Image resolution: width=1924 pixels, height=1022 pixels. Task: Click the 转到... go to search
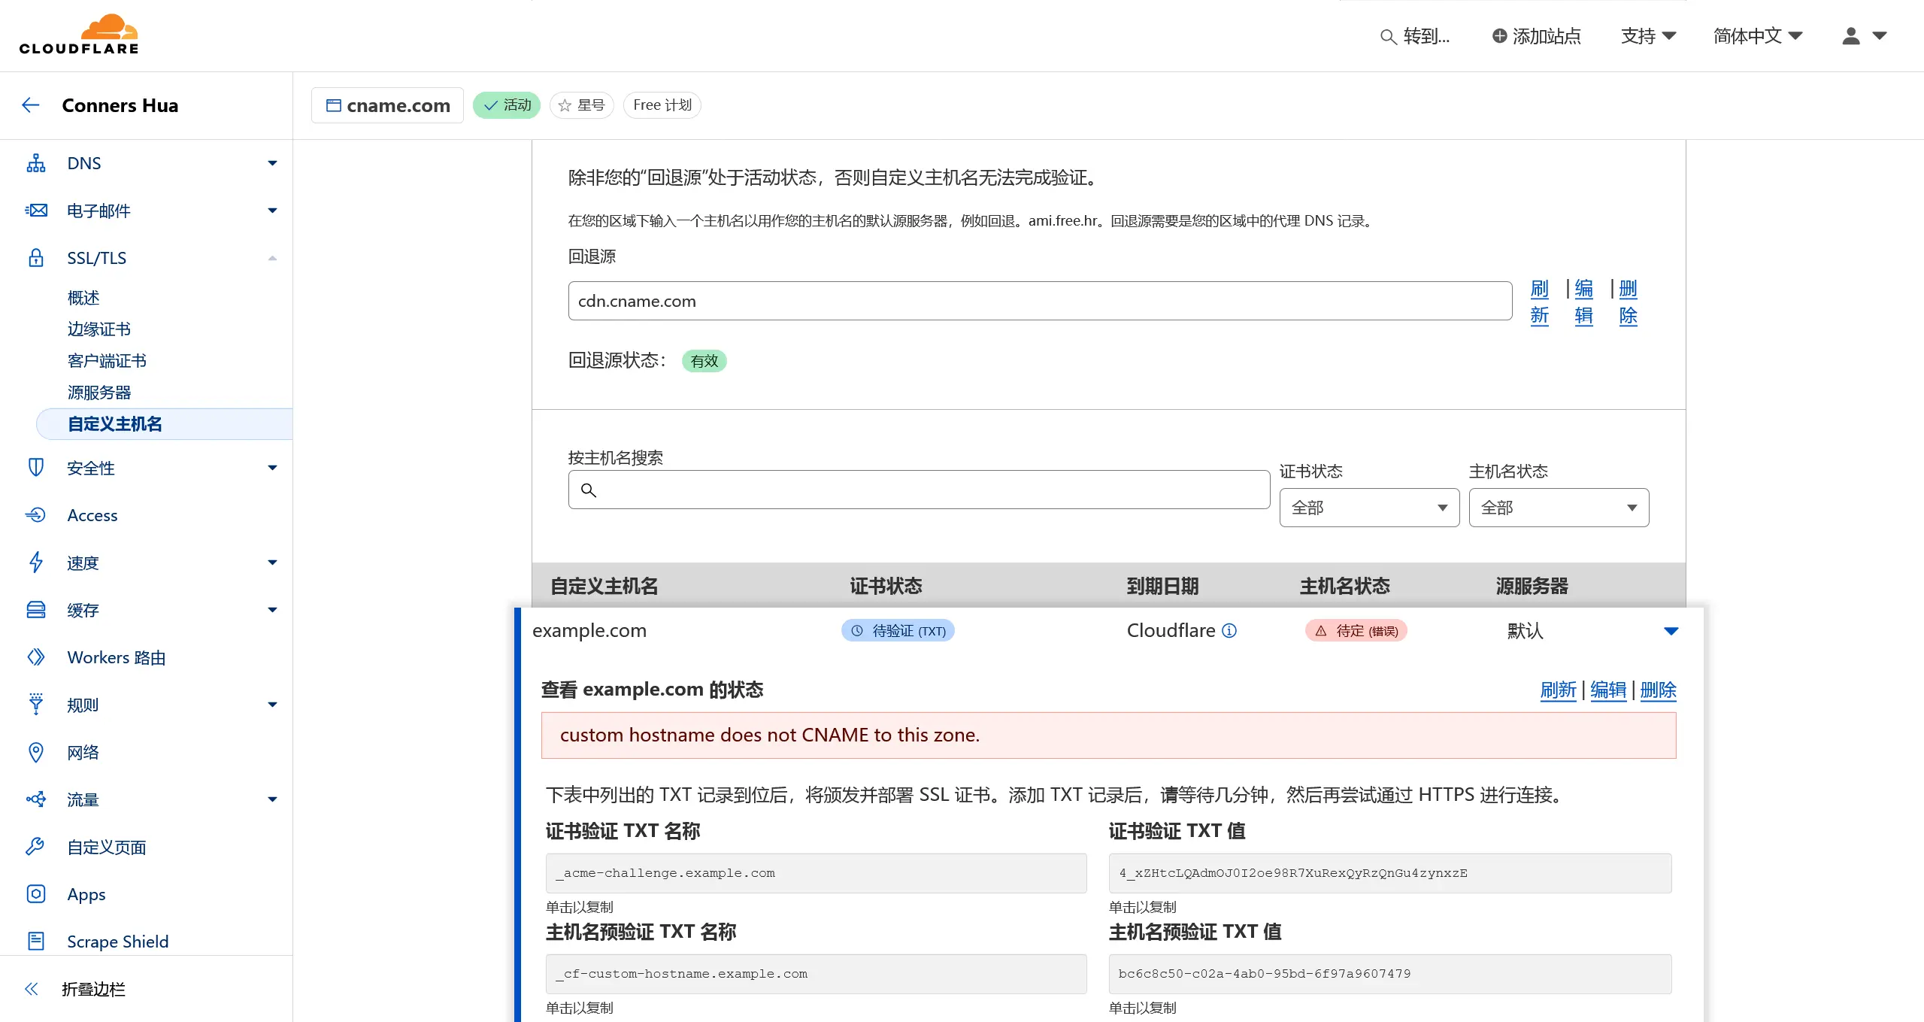pyautogui.click(x=1414, y=36)
